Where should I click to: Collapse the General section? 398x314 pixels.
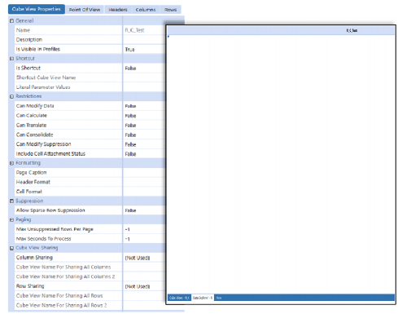pyautogui.click(x=11, y=21)
